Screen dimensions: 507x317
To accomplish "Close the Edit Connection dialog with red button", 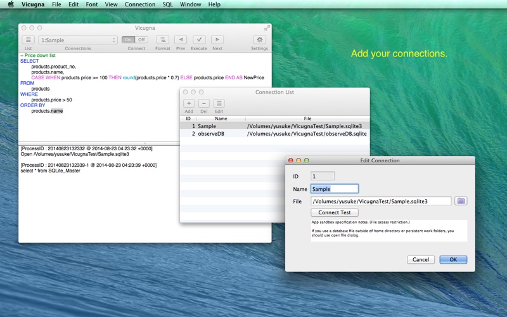I will tap(291, 160).
